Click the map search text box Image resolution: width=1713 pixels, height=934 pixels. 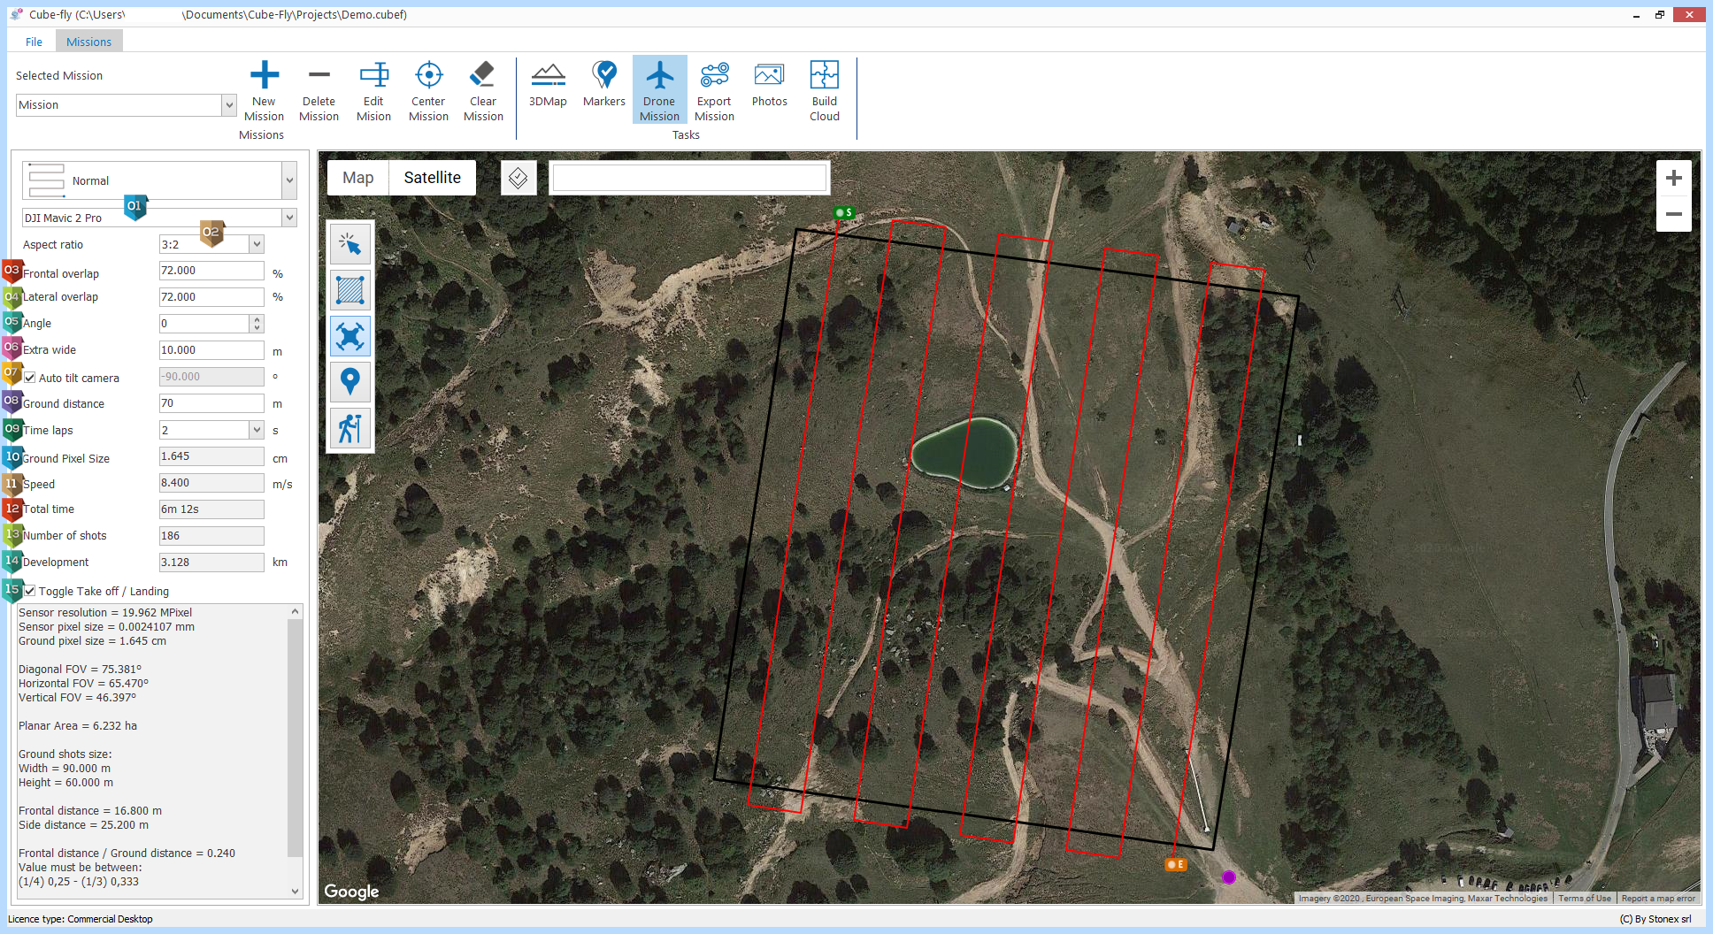[688, 178]
